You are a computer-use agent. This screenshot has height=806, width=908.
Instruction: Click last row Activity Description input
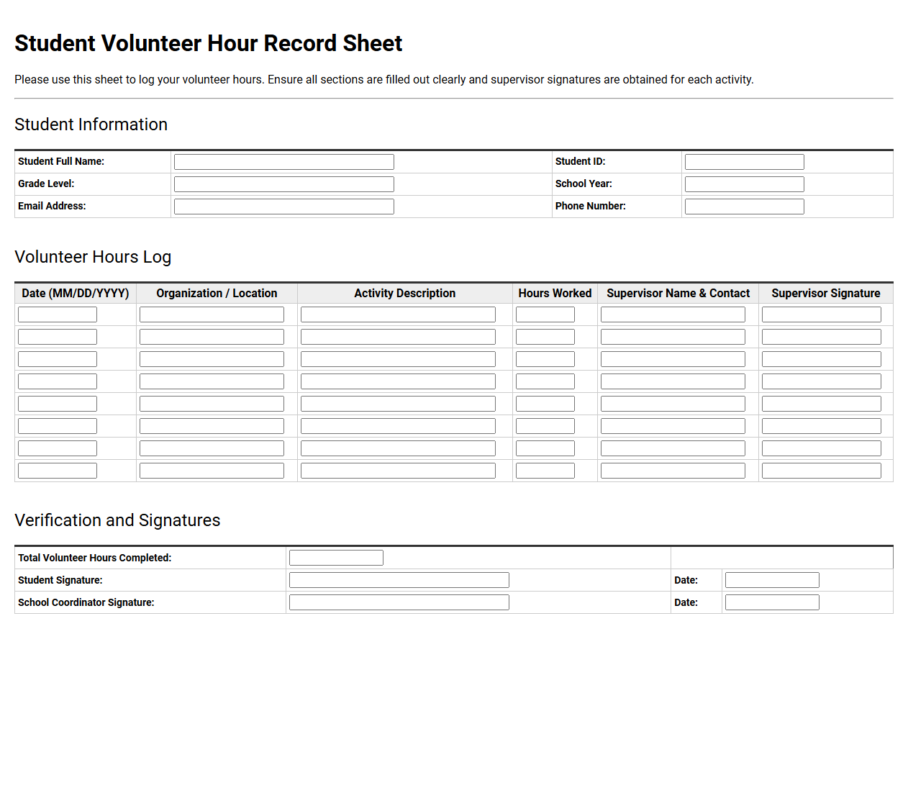[x=398, y=471]
